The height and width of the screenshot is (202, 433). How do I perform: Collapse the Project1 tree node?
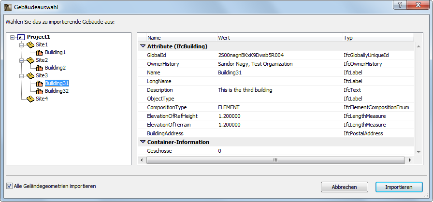tap(12, 37)
